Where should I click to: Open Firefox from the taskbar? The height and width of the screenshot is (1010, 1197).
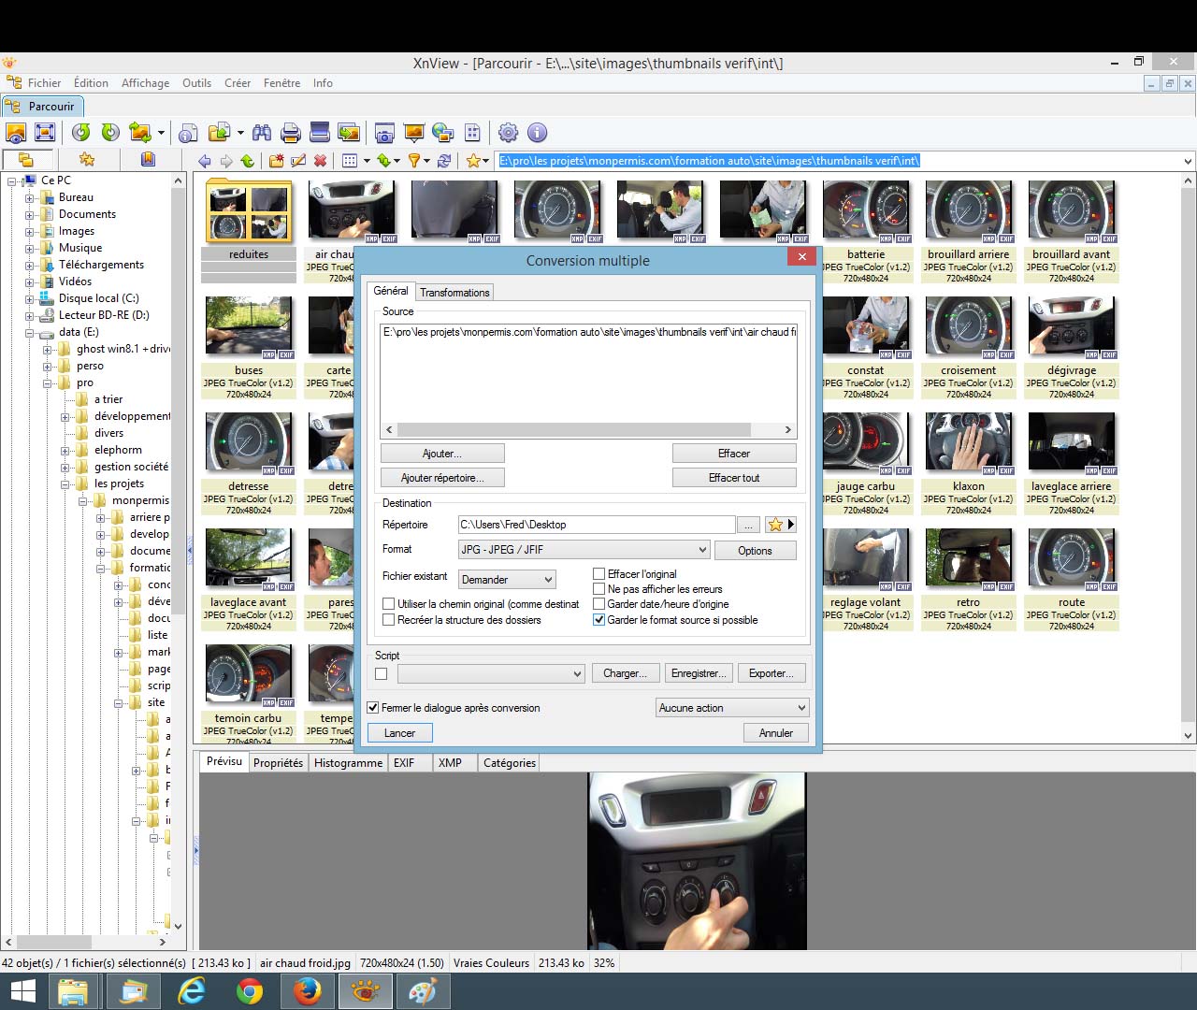(307, 991)
